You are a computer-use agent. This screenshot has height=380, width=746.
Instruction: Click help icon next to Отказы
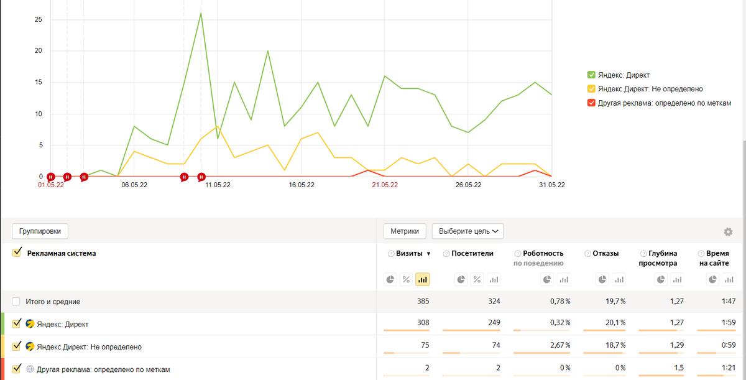point(588,254)
